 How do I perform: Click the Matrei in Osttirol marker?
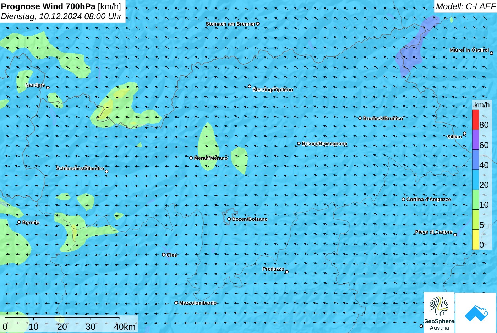click(x=491, y=53)
